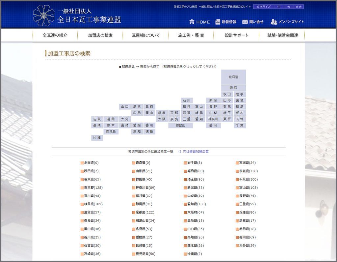Viewport: 337px width, 262px height.
Task: Open the 栃木県(65) link
Action: pyautogui.click(x=92, y=179)
